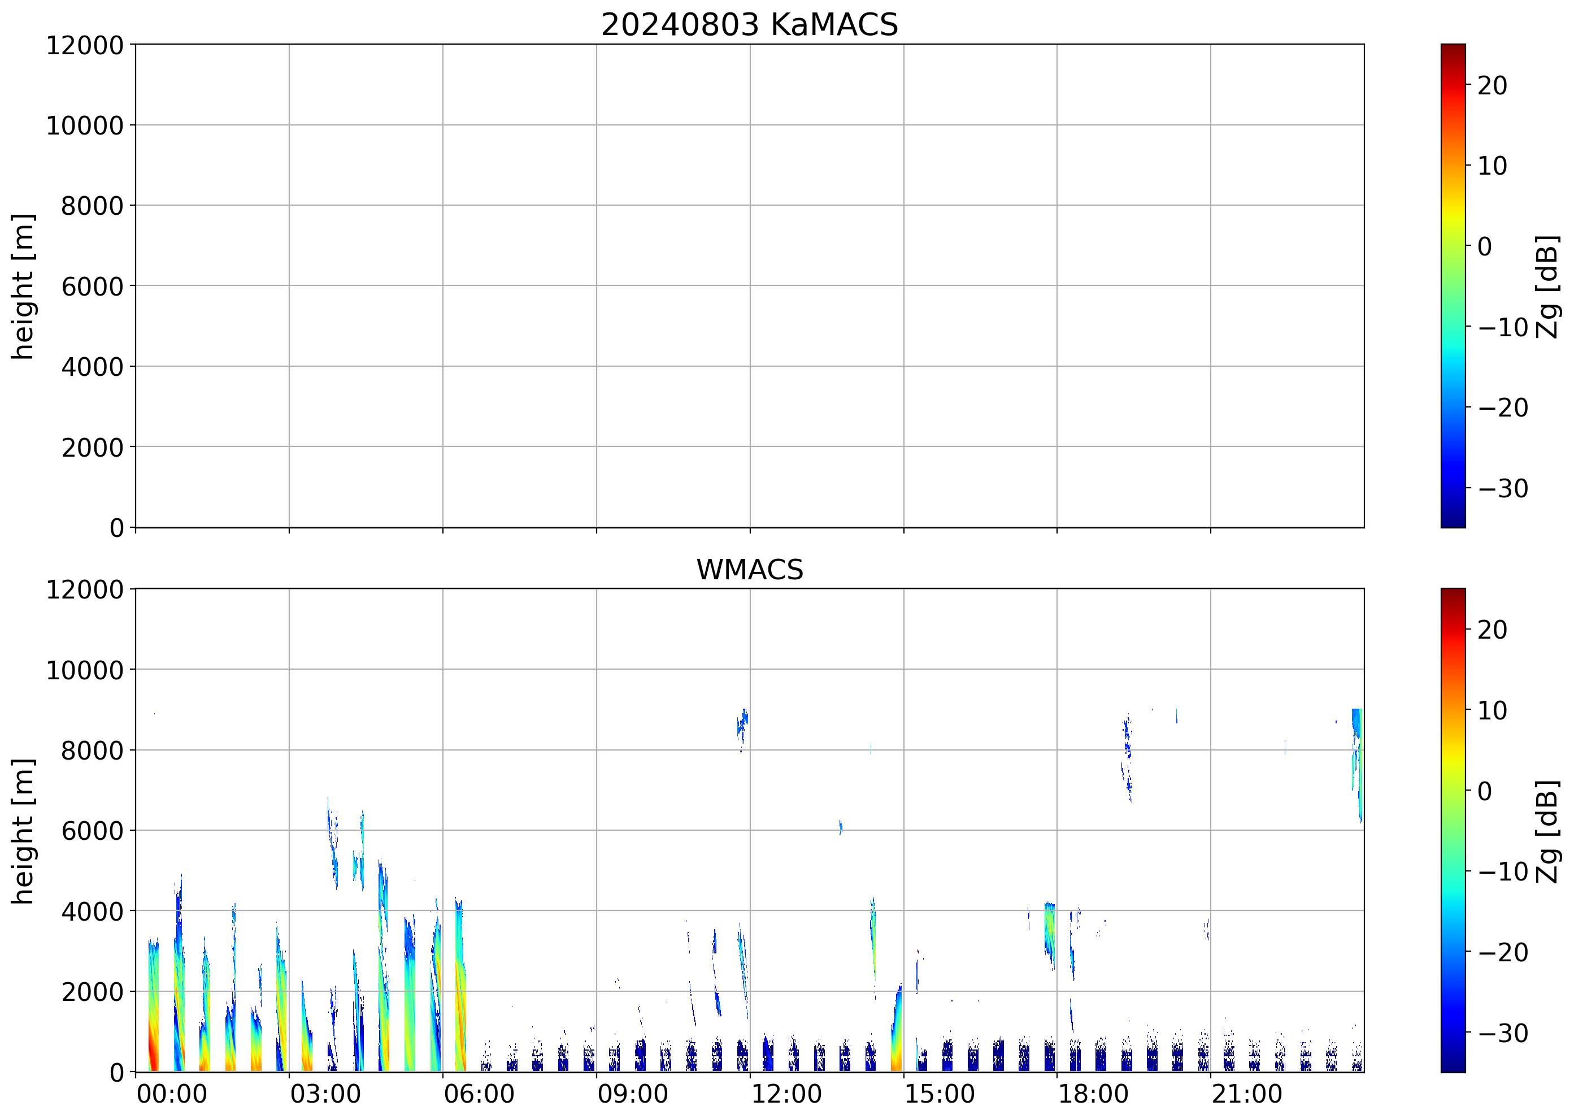
Task: Click the top plot colorbar
Action: 1453,286
